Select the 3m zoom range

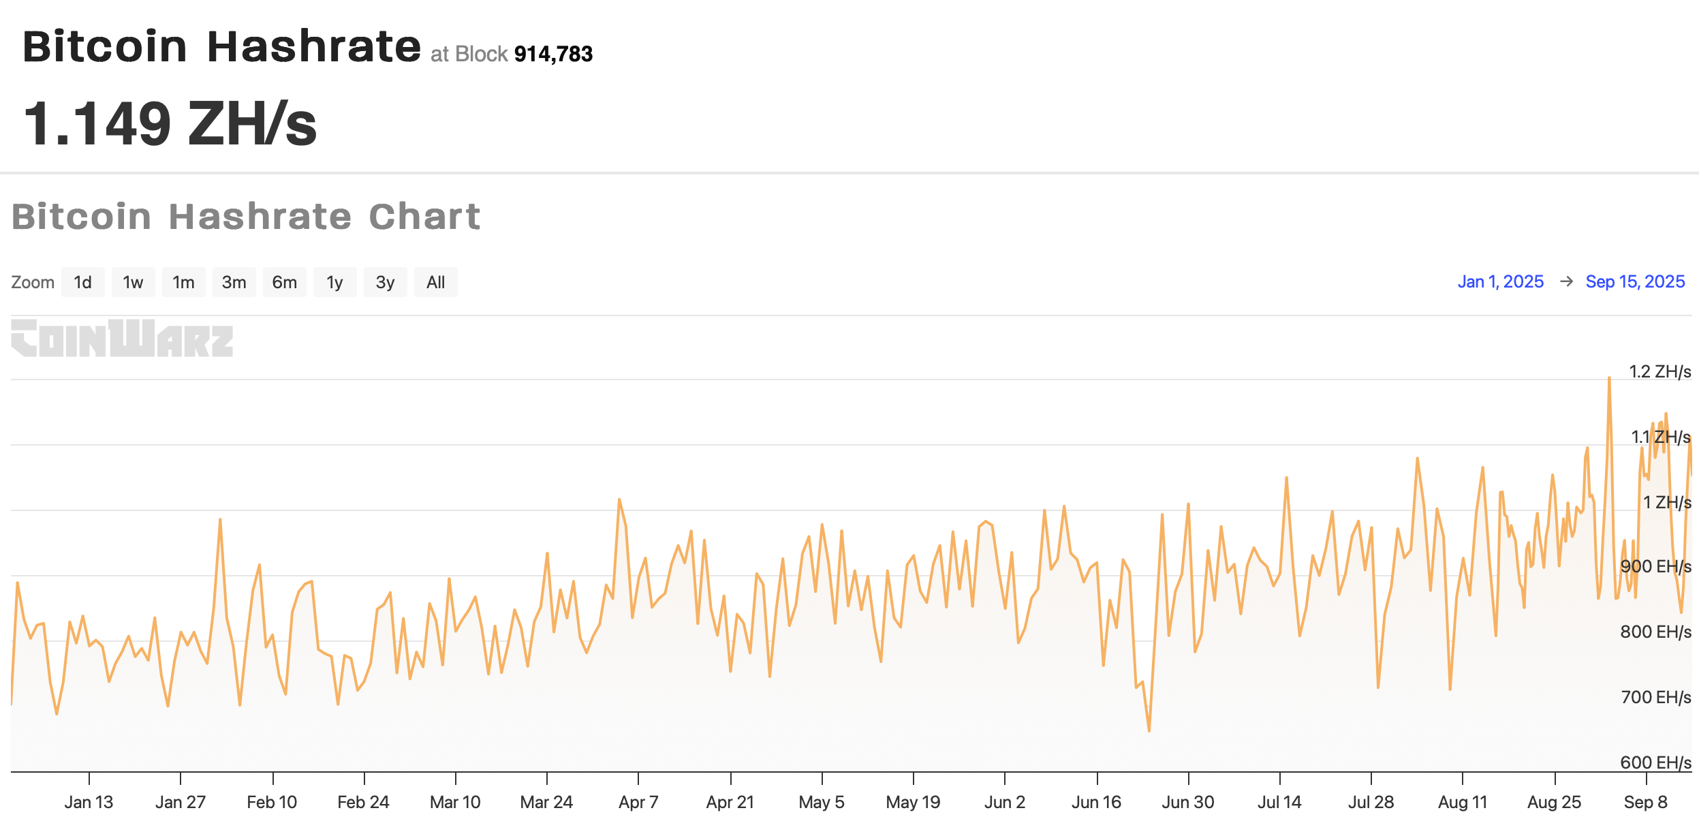point(234,282)
